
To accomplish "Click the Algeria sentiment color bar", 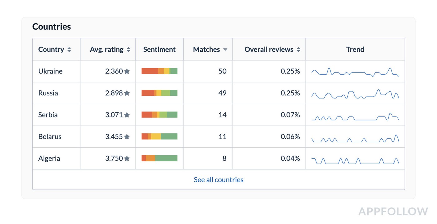I will tap(159, 158).
